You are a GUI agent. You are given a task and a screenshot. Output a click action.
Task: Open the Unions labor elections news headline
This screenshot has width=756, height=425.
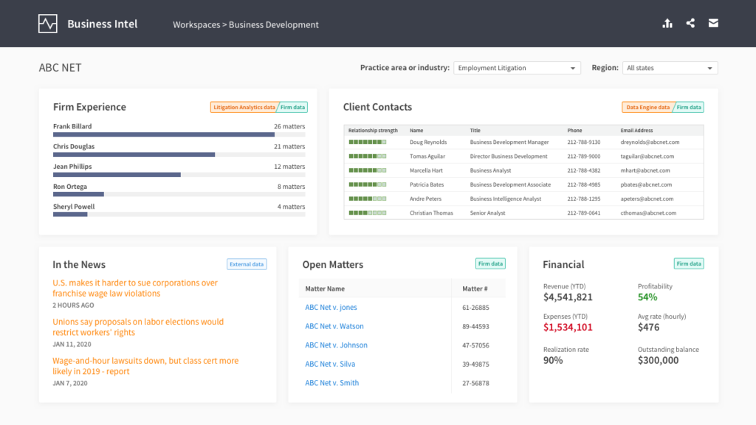[138, 327]
